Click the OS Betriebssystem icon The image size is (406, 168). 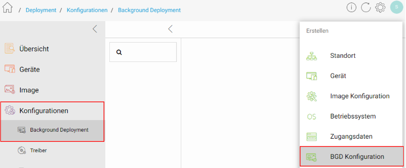click(311, 117)
